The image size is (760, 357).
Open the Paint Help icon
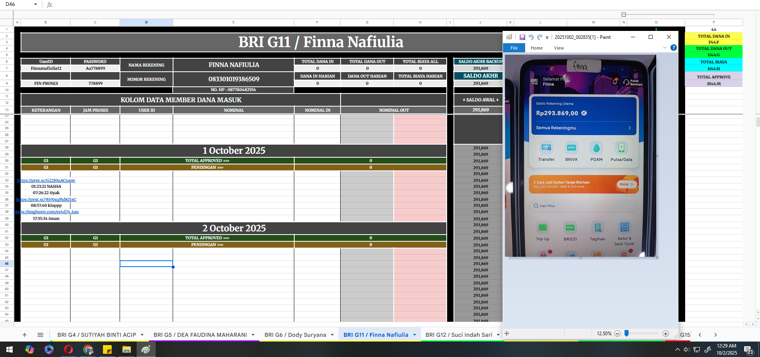click(674, 48)
